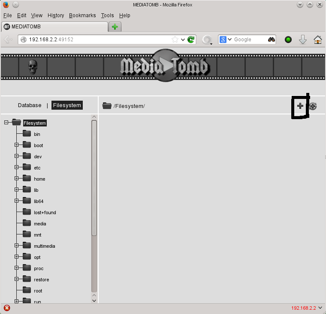This screenshot has width=326, height=314.
Task: Open a new tab with the plus button
Action: [115, 27]
